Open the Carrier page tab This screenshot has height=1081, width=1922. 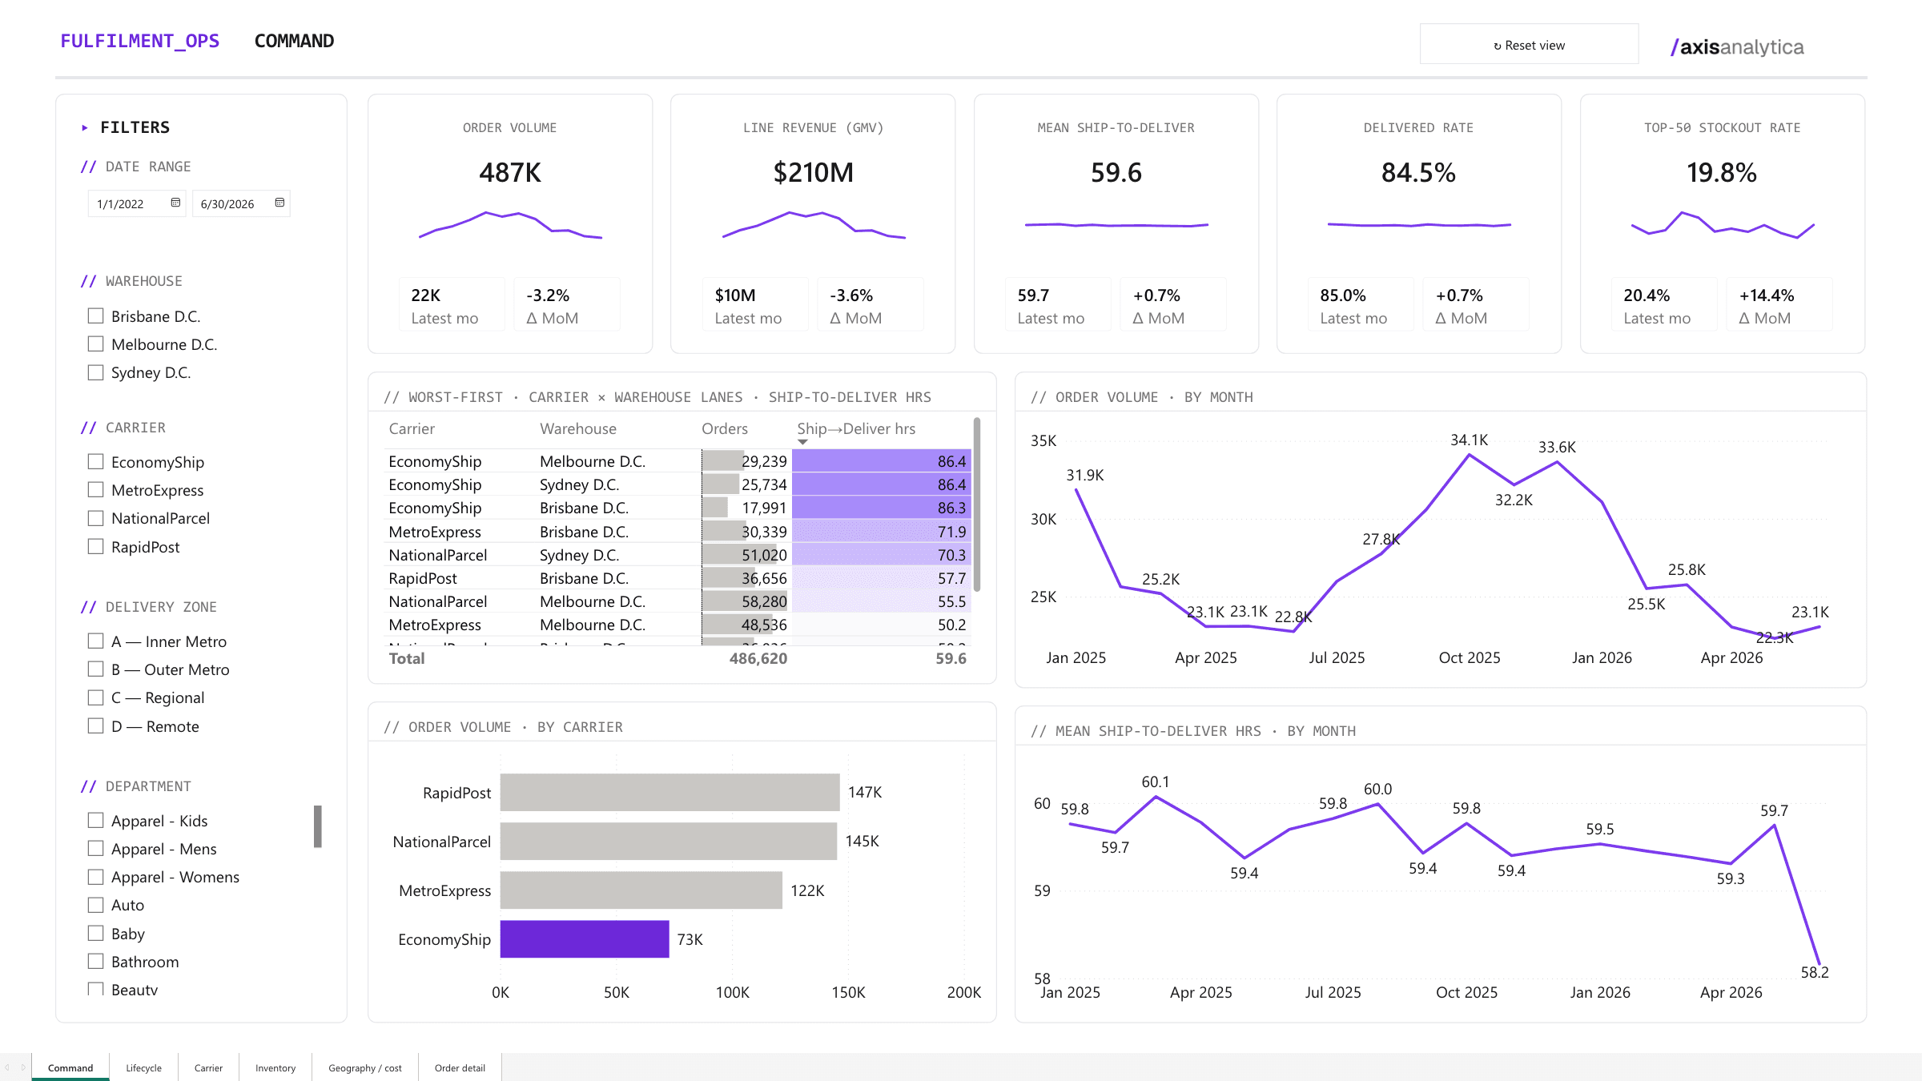click(x=208, y=1067)
